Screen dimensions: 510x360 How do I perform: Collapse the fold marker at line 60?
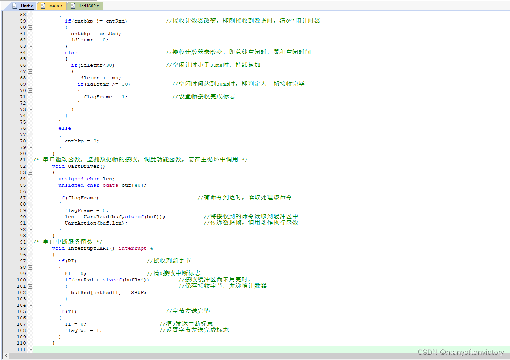[30, 27]
